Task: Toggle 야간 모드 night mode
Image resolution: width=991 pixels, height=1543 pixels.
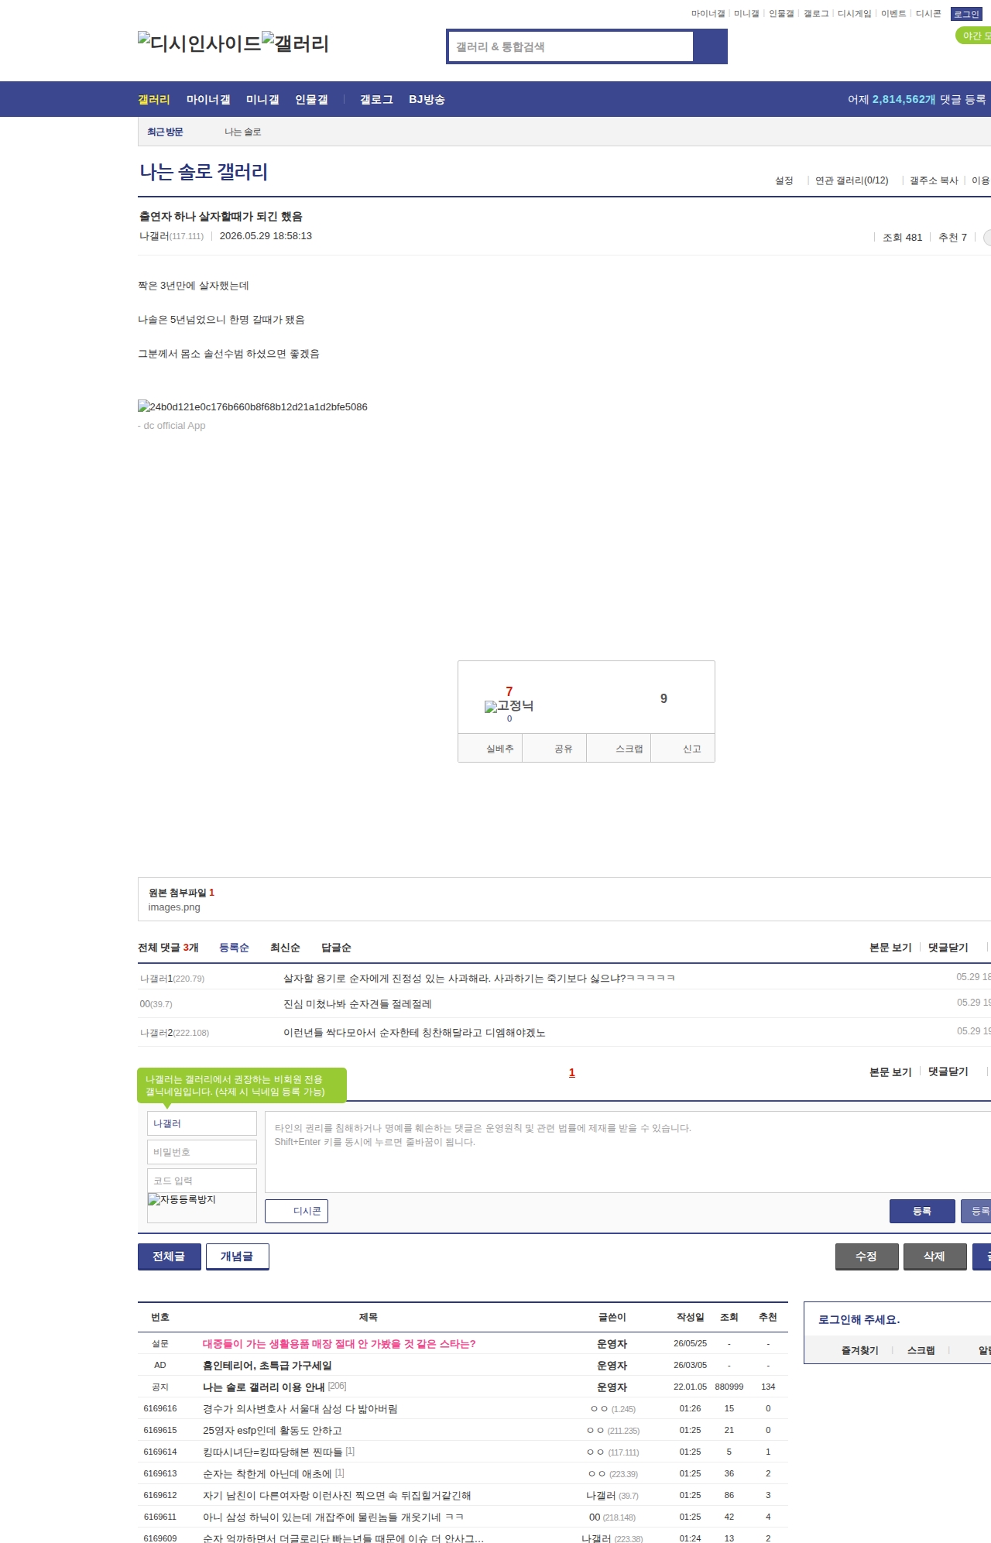Action: tap(975, 36)
